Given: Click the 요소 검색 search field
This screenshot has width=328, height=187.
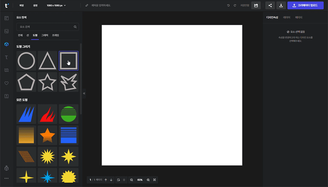Looking at the screenshot, I should pos(46,27).
